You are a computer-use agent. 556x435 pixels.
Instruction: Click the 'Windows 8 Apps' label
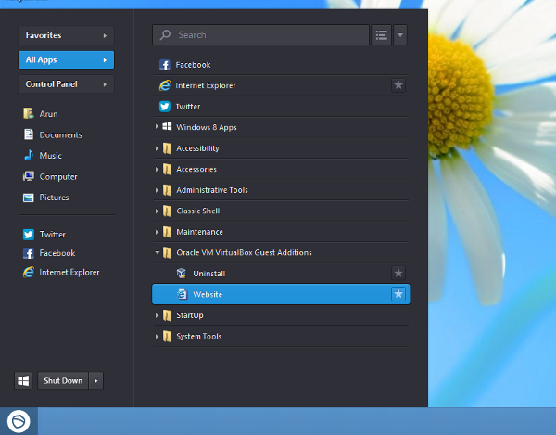pos(207,127)
